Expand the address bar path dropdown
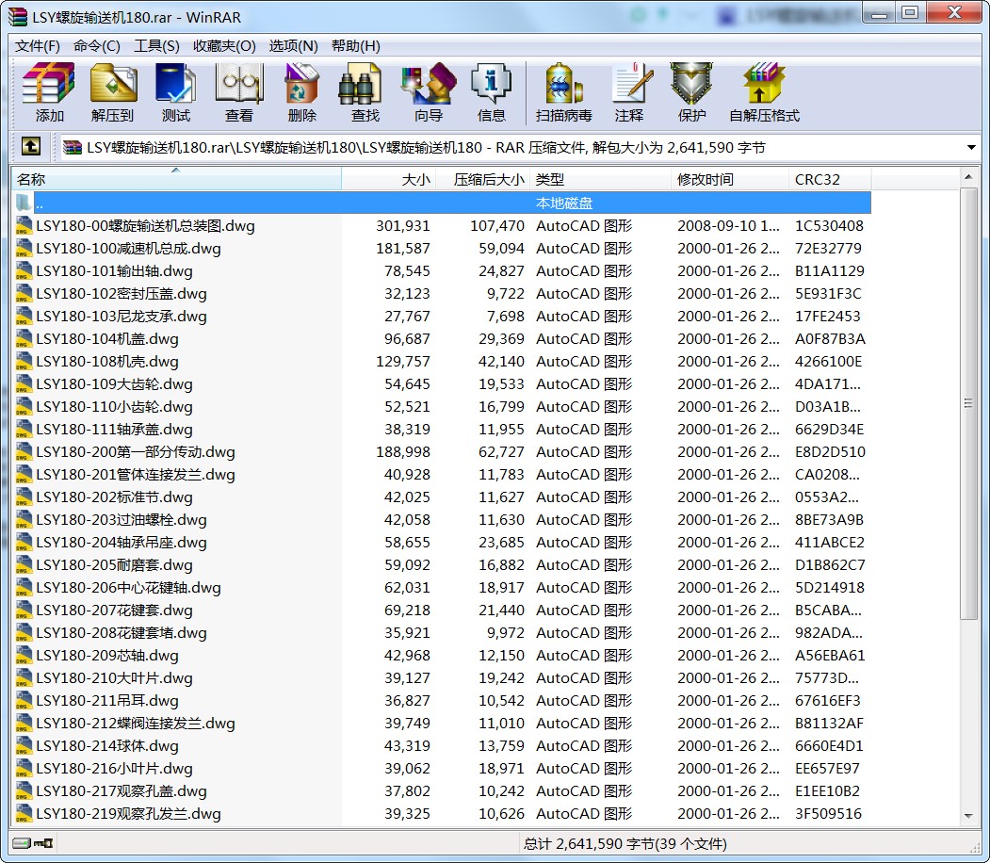The image size is (990, 863). click(x=971, y=148)
